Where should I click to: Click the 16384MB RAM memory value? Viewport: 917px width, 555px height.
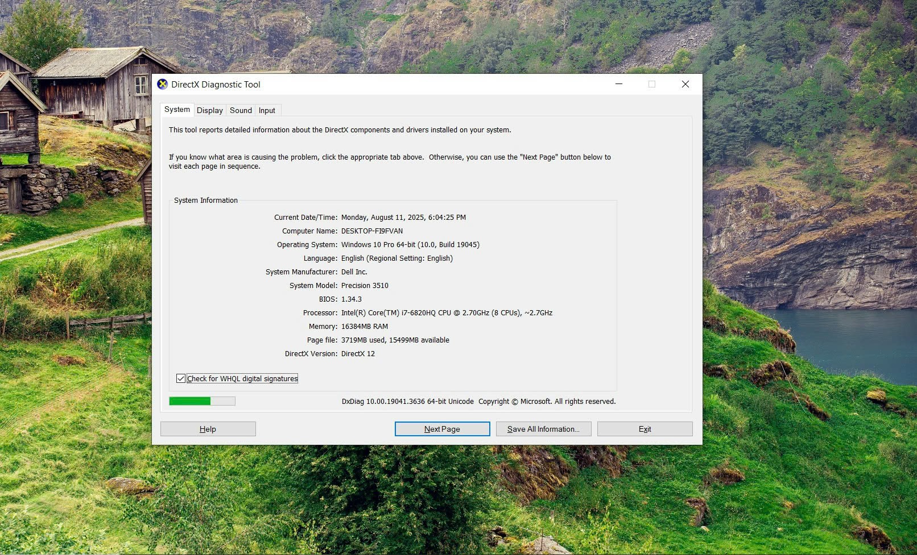tap(364, 327)
